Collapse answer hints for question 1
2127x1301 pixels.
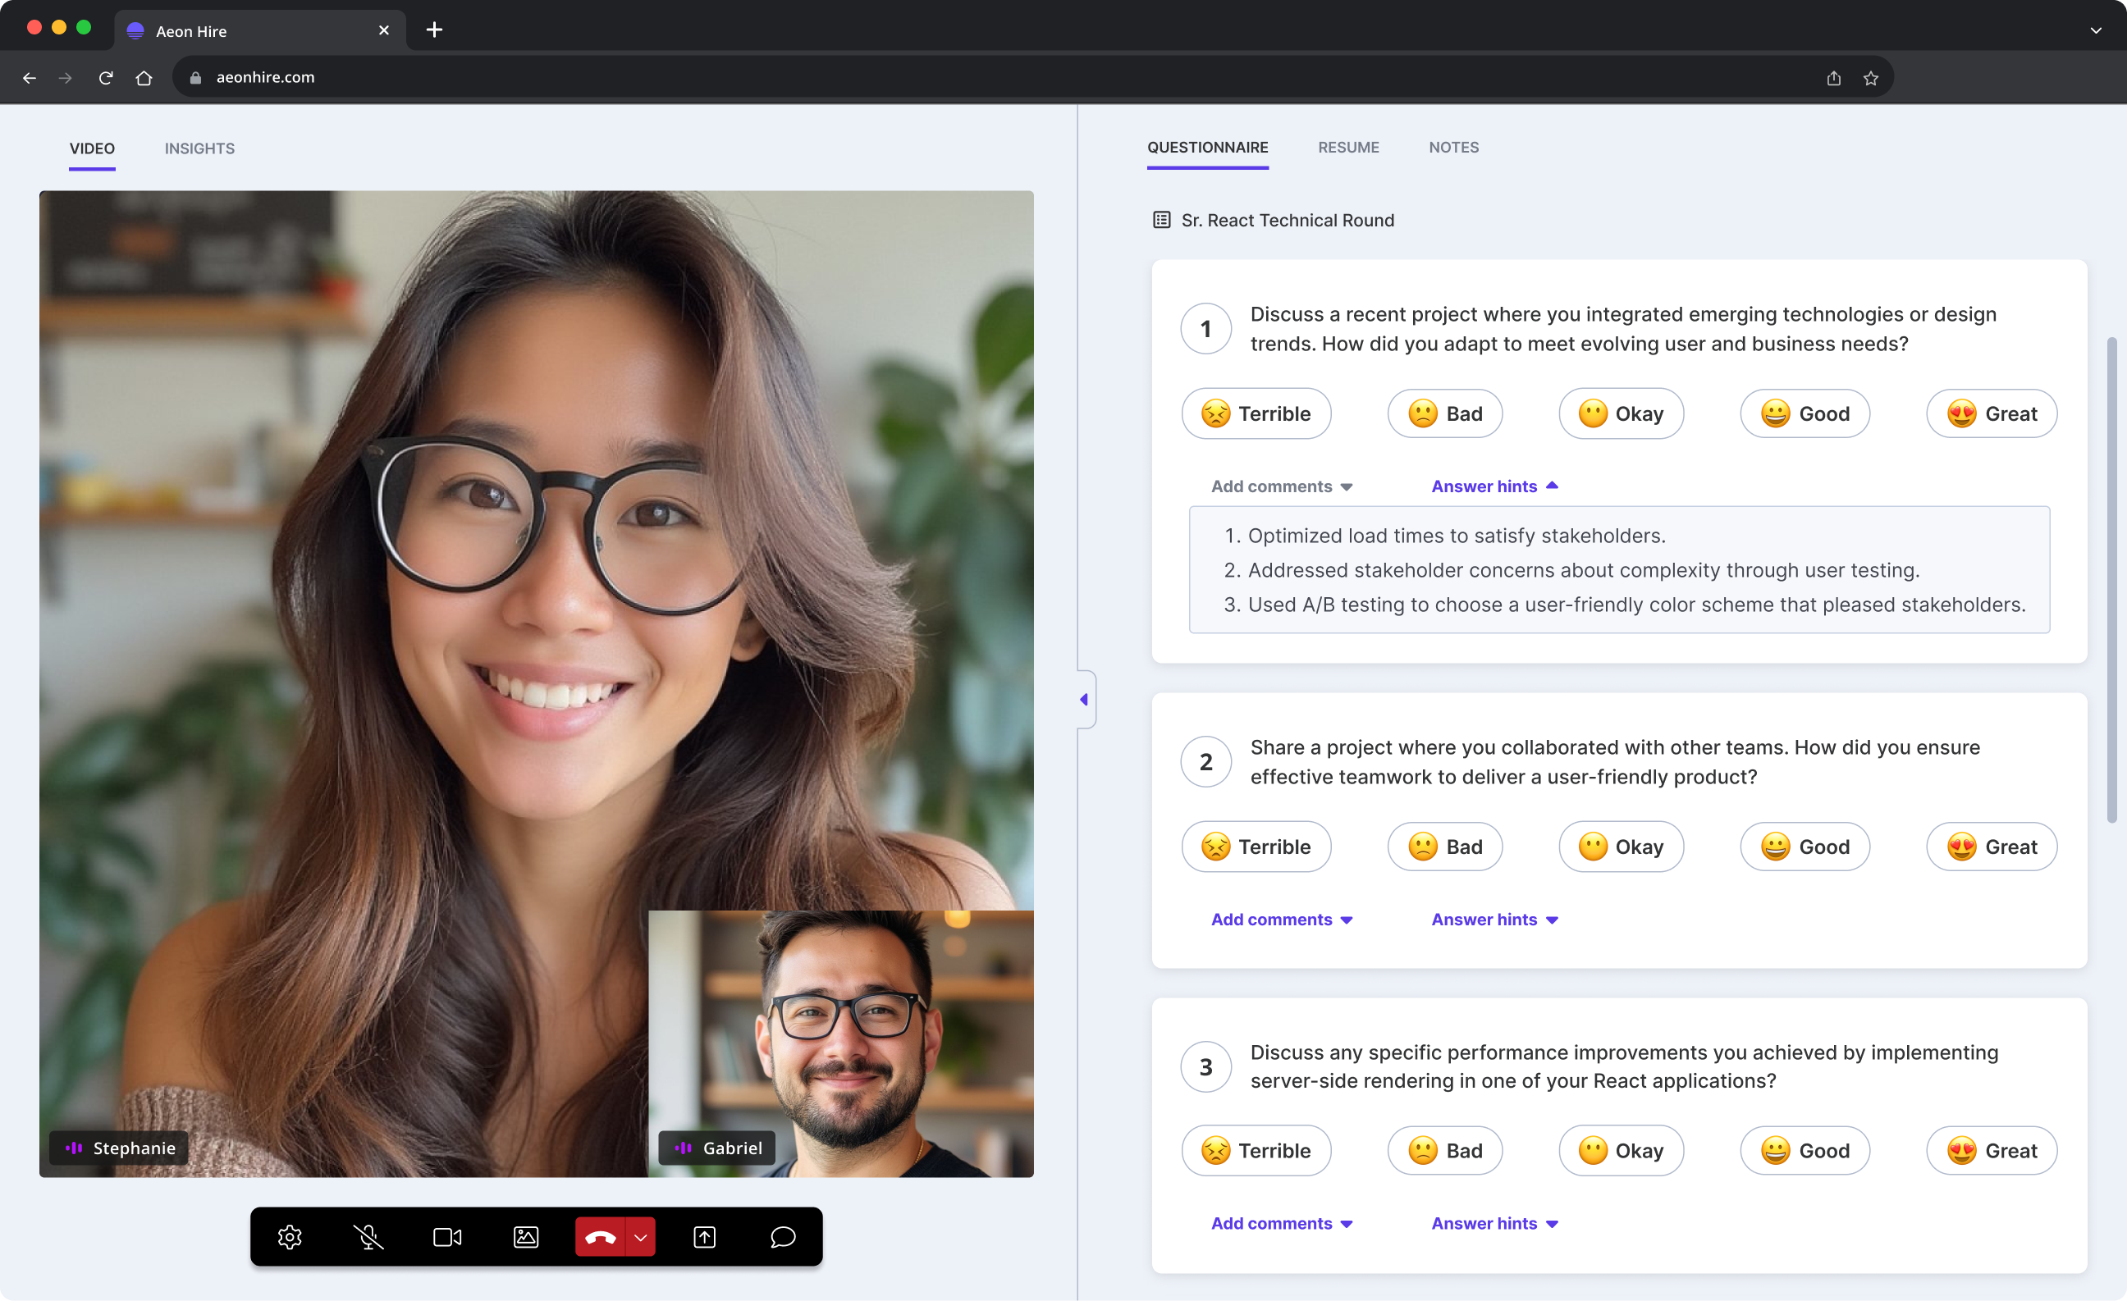tap(1495, 486)
